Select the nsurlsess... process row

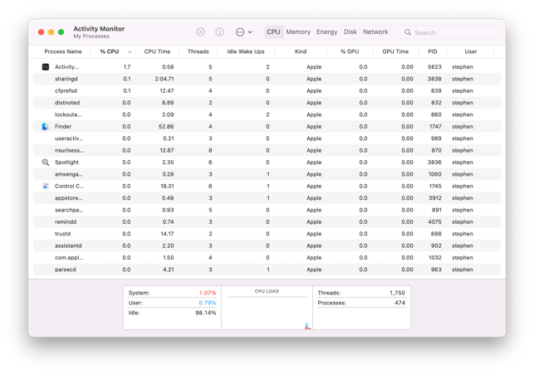click(x=267, y=150)
